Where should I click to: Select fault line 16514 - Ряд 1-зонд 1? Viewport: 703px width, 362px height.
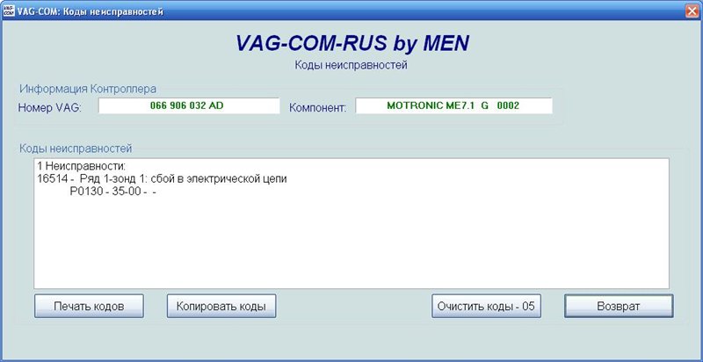[x=162, y=179]
